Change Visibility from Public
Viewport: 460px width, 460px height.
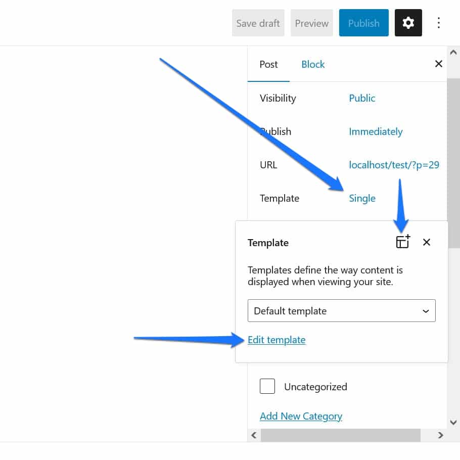tap(362, 98)
